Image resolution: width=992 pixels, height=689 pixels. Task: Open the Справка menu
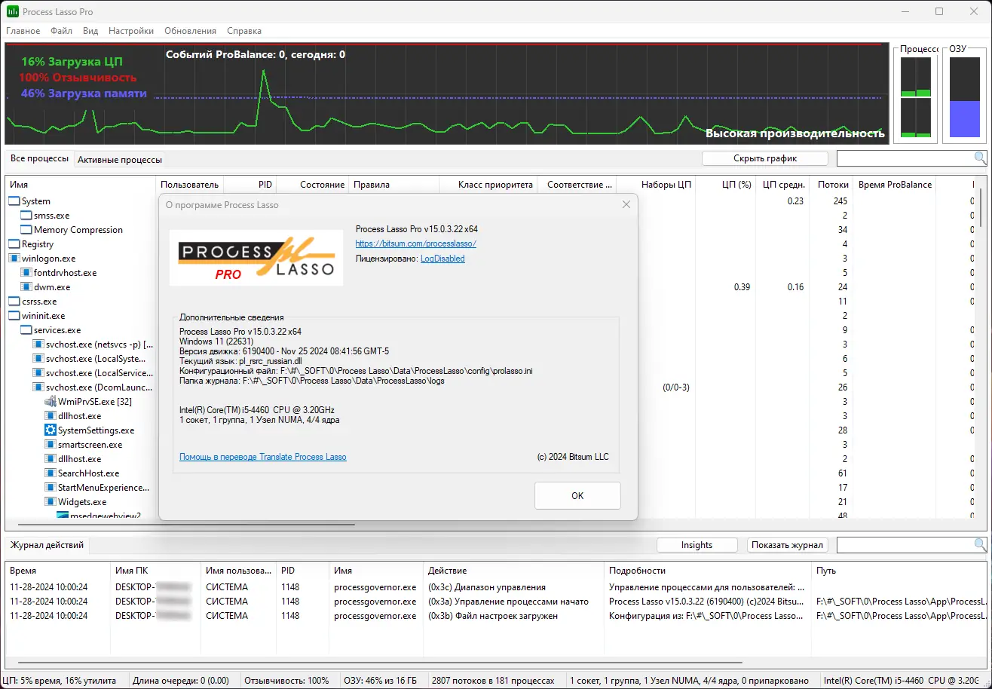244,31
